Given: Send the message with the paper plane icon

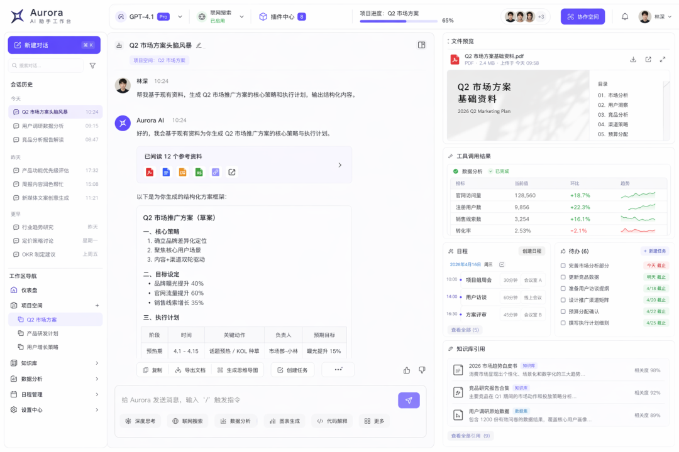Looking at the screenshot, I should 409,400.
